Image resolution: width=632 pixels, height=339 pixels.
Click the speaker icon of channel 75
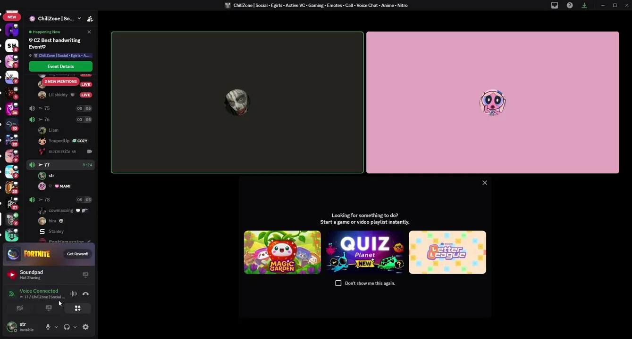pyautogui.click(x=32, y=108)
